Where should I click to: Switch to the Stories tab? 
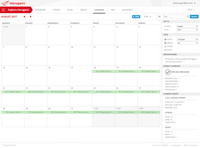click(56, 10)
